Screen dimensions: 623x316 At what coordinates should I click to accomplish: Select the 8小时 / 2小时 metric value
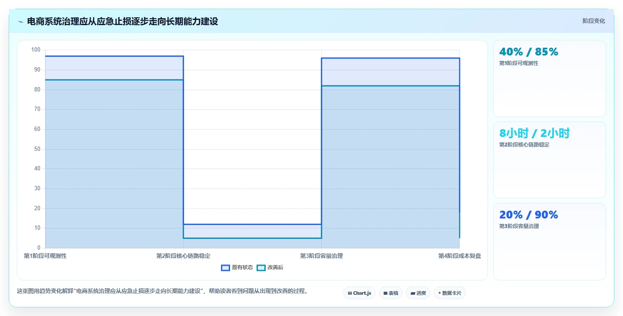point(534,133)
